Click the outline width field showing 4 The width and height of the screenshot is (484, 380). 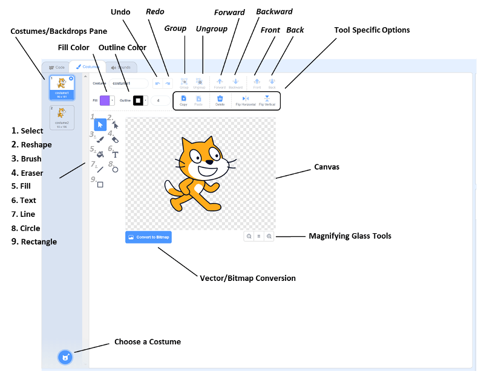tap(160, 100)
